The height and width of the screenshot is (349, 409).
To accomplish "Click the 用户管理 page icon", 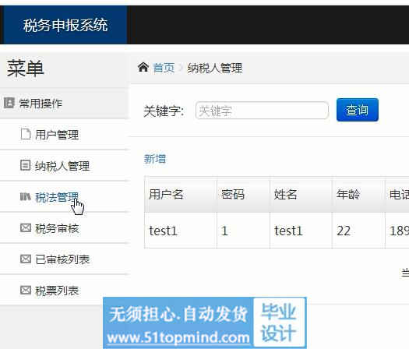I will point(26,134).
